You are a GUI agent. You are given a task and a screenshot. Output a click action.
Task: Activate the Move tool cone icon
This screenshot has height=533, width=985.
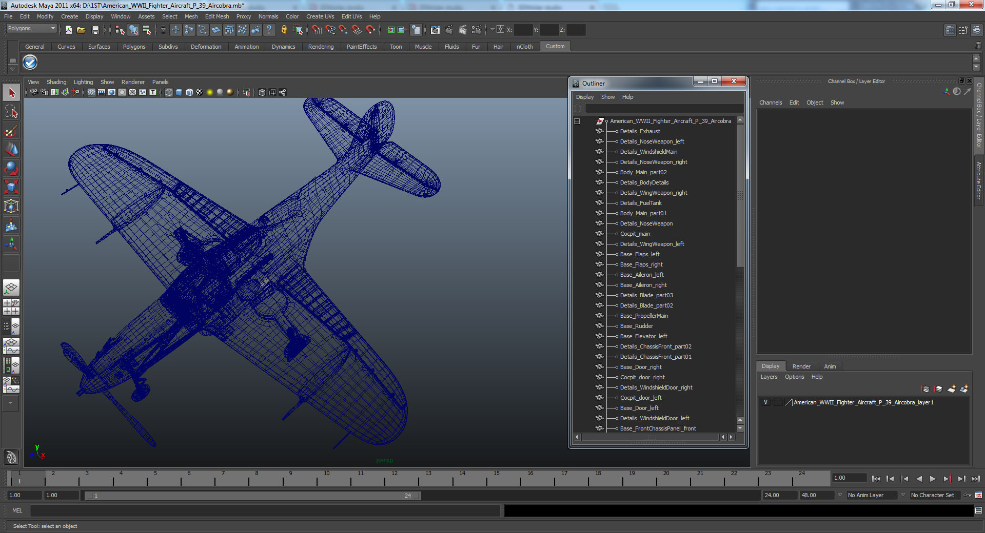(x=11, y=149)
